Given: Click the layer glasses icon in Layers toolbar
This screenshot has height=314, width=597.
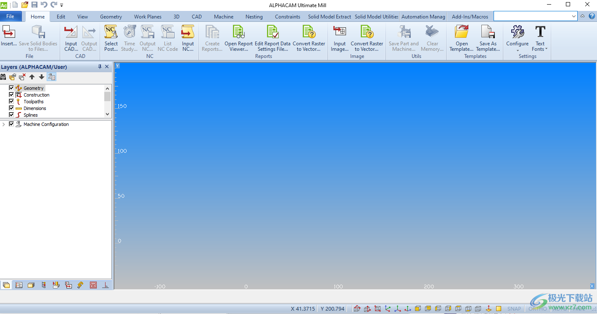Looking at the screenshot, I should pos(13,77).
